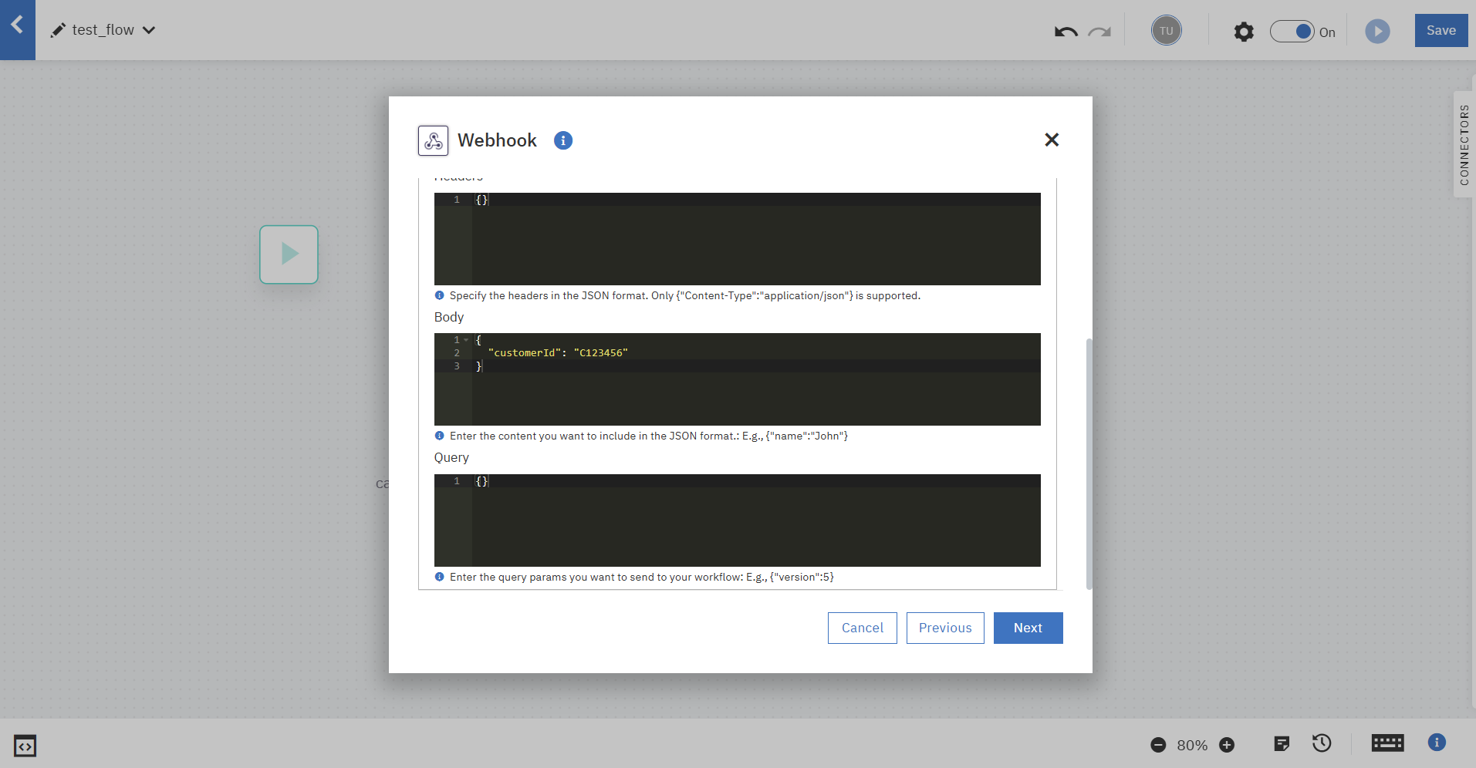Collapse the Body JSON fold arrow on line 1
1476x768 pixels.
coord(466,340)
